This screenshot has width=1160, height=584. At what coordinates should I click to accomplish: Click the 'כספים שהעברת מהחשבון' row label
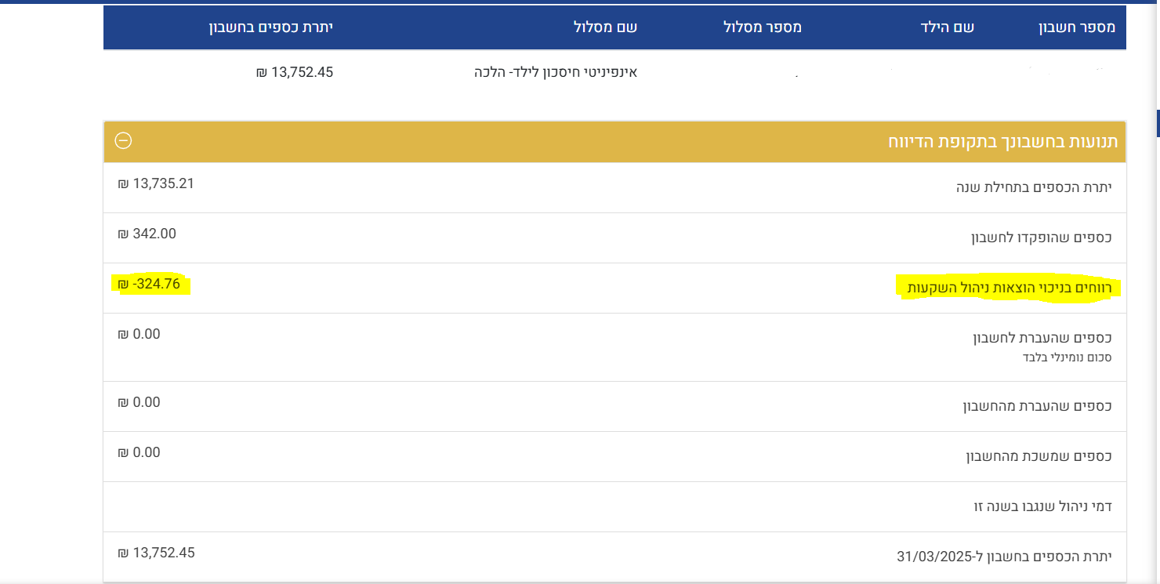1037,406
